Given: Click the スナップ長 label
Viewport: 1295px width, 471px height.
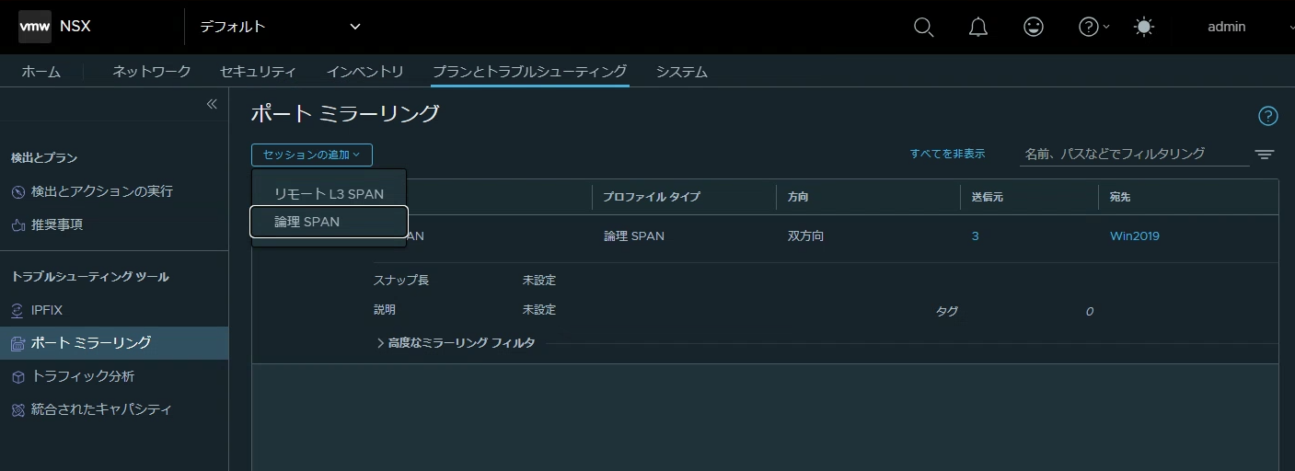Looking at the screenshot, I should (x=401, y=281).
